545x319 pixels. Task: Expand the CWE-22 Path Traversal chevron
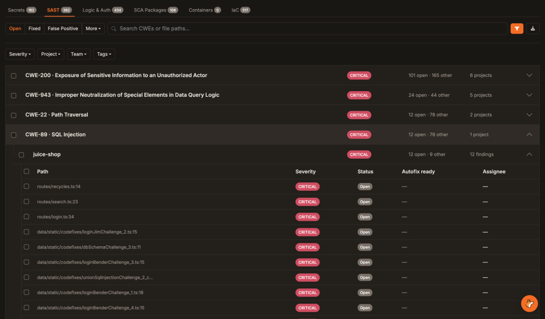(529, 115)
